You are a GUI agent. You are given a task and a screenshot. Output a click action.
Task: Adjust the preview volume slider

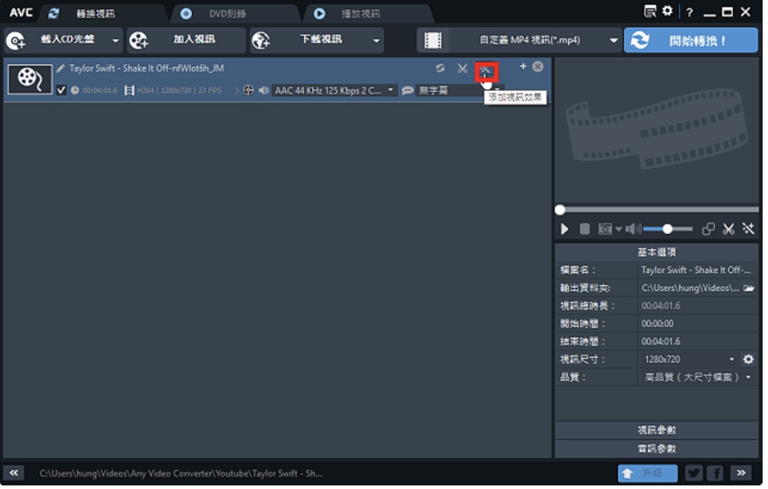pos(668,229)
